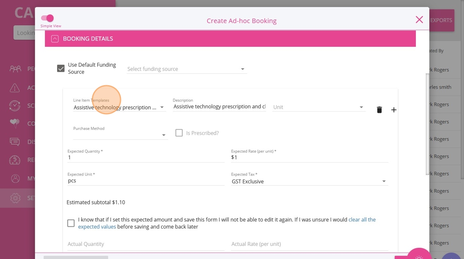This screenshot has height=259, width=464.
Task: Open the chat bubble sidebar icon
Action: [15, 142]
